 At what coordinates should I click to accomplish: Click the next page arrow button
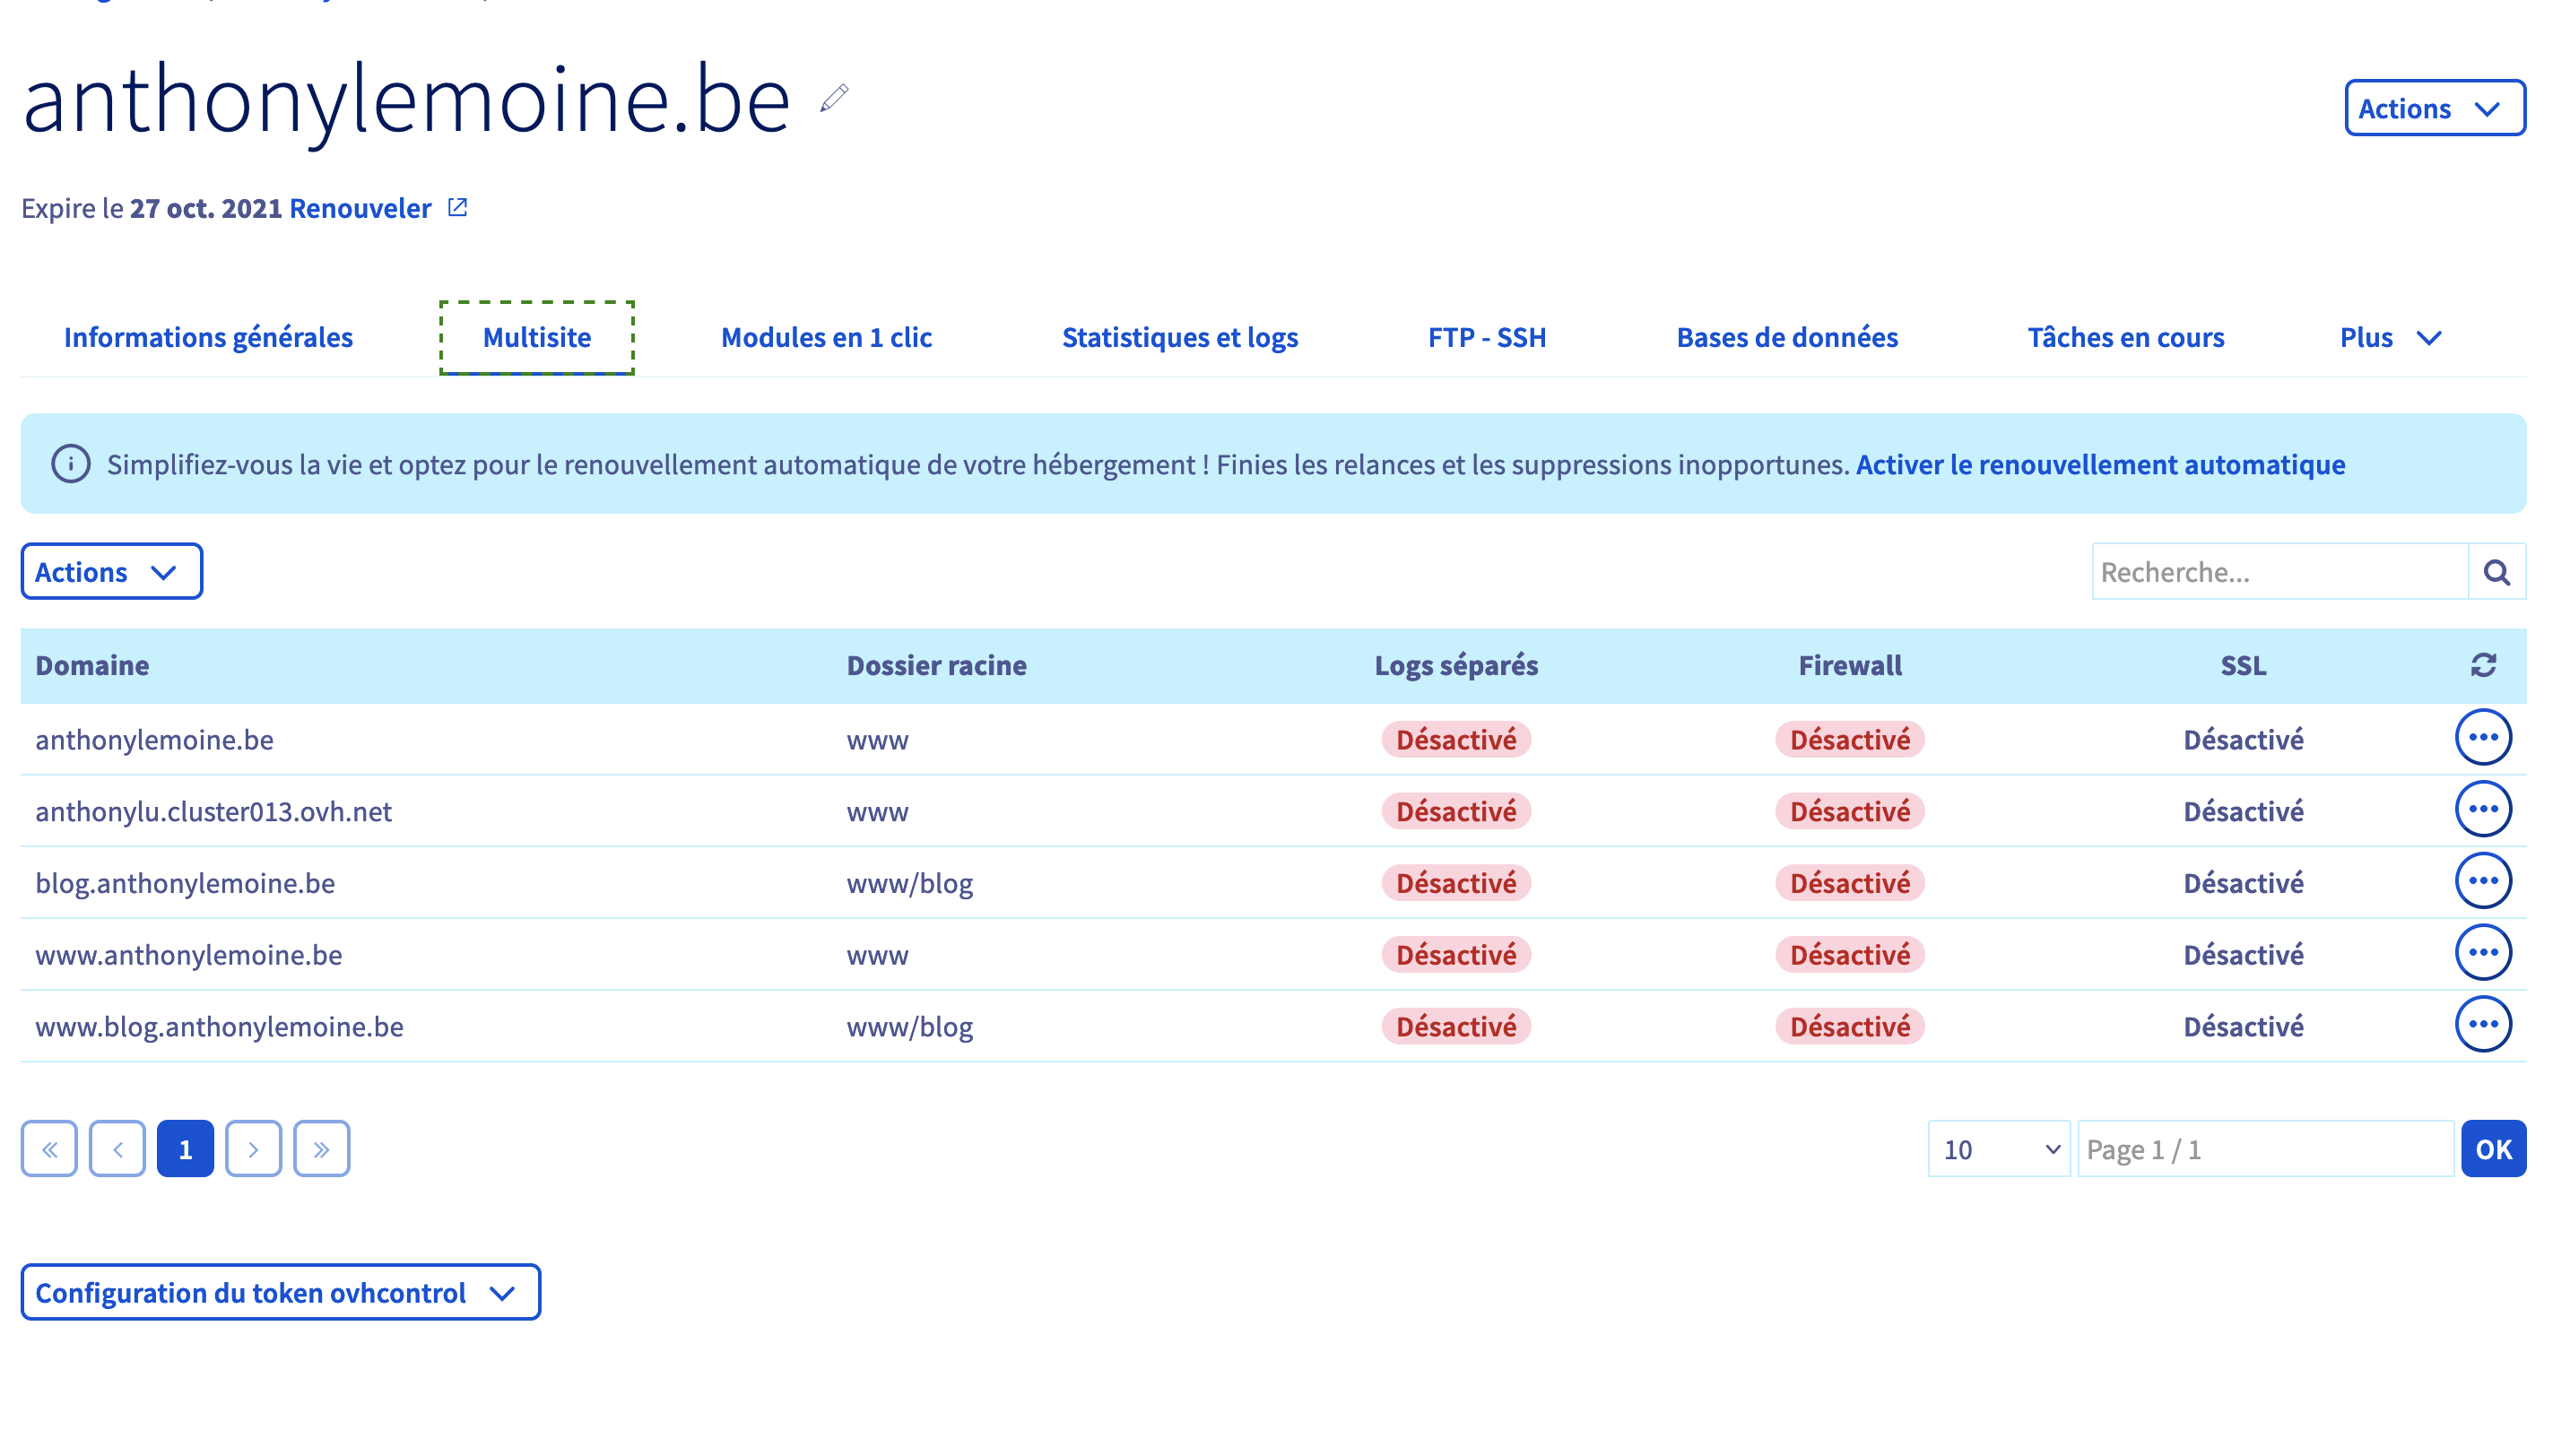coord(253,1149)
